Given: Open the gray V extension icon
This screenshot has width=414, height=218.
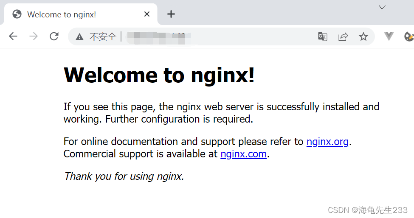Looking at the screenshot, I should pos(389,36).
